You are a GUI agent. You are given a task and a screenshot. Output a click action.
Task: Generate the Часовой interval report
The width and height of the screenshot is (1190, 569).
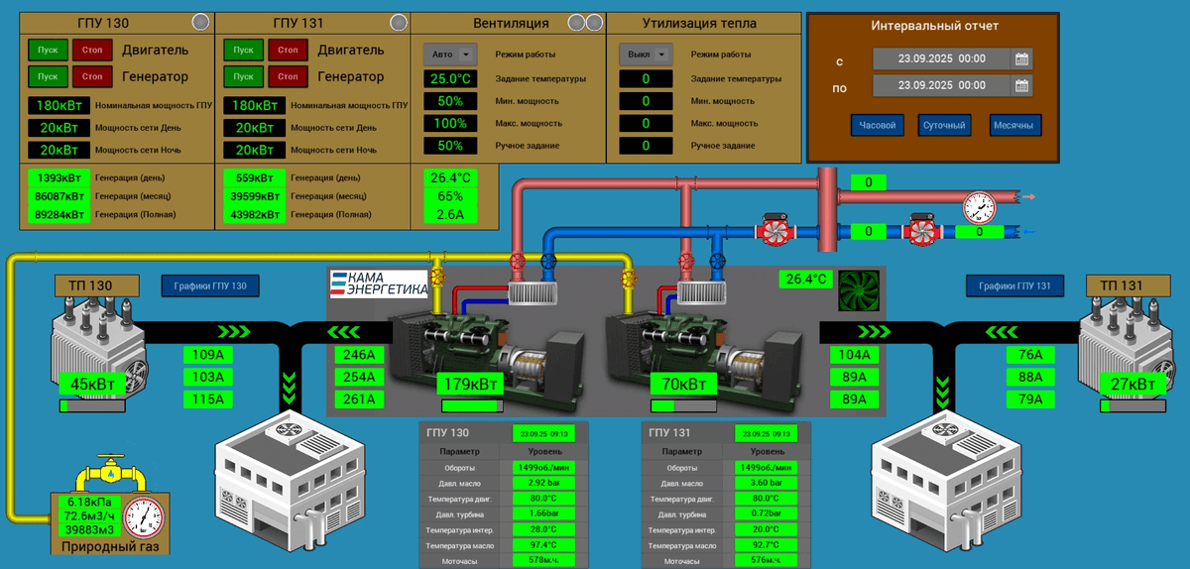click(x=878, y=126)
